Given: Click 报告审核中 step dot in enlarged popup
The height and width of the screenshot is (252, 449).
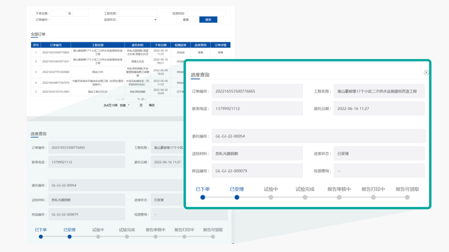Looking at the screenshot, I should click(x=339, y=197).
